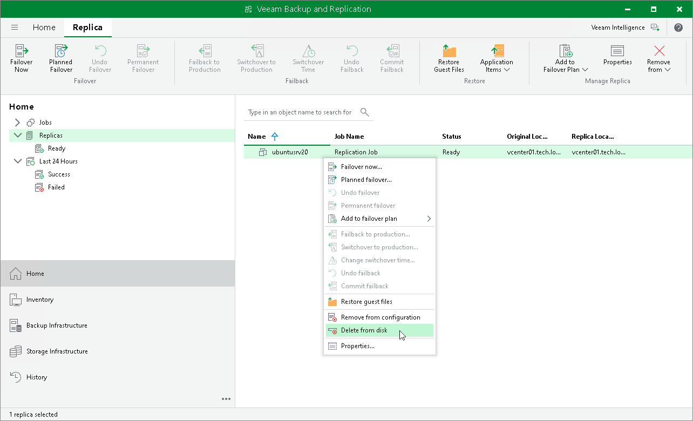The image size is (693, 421).
Task: Click the Permanent Failover ribbon icon
Action: pyautogui.click(x=143, y=58)
